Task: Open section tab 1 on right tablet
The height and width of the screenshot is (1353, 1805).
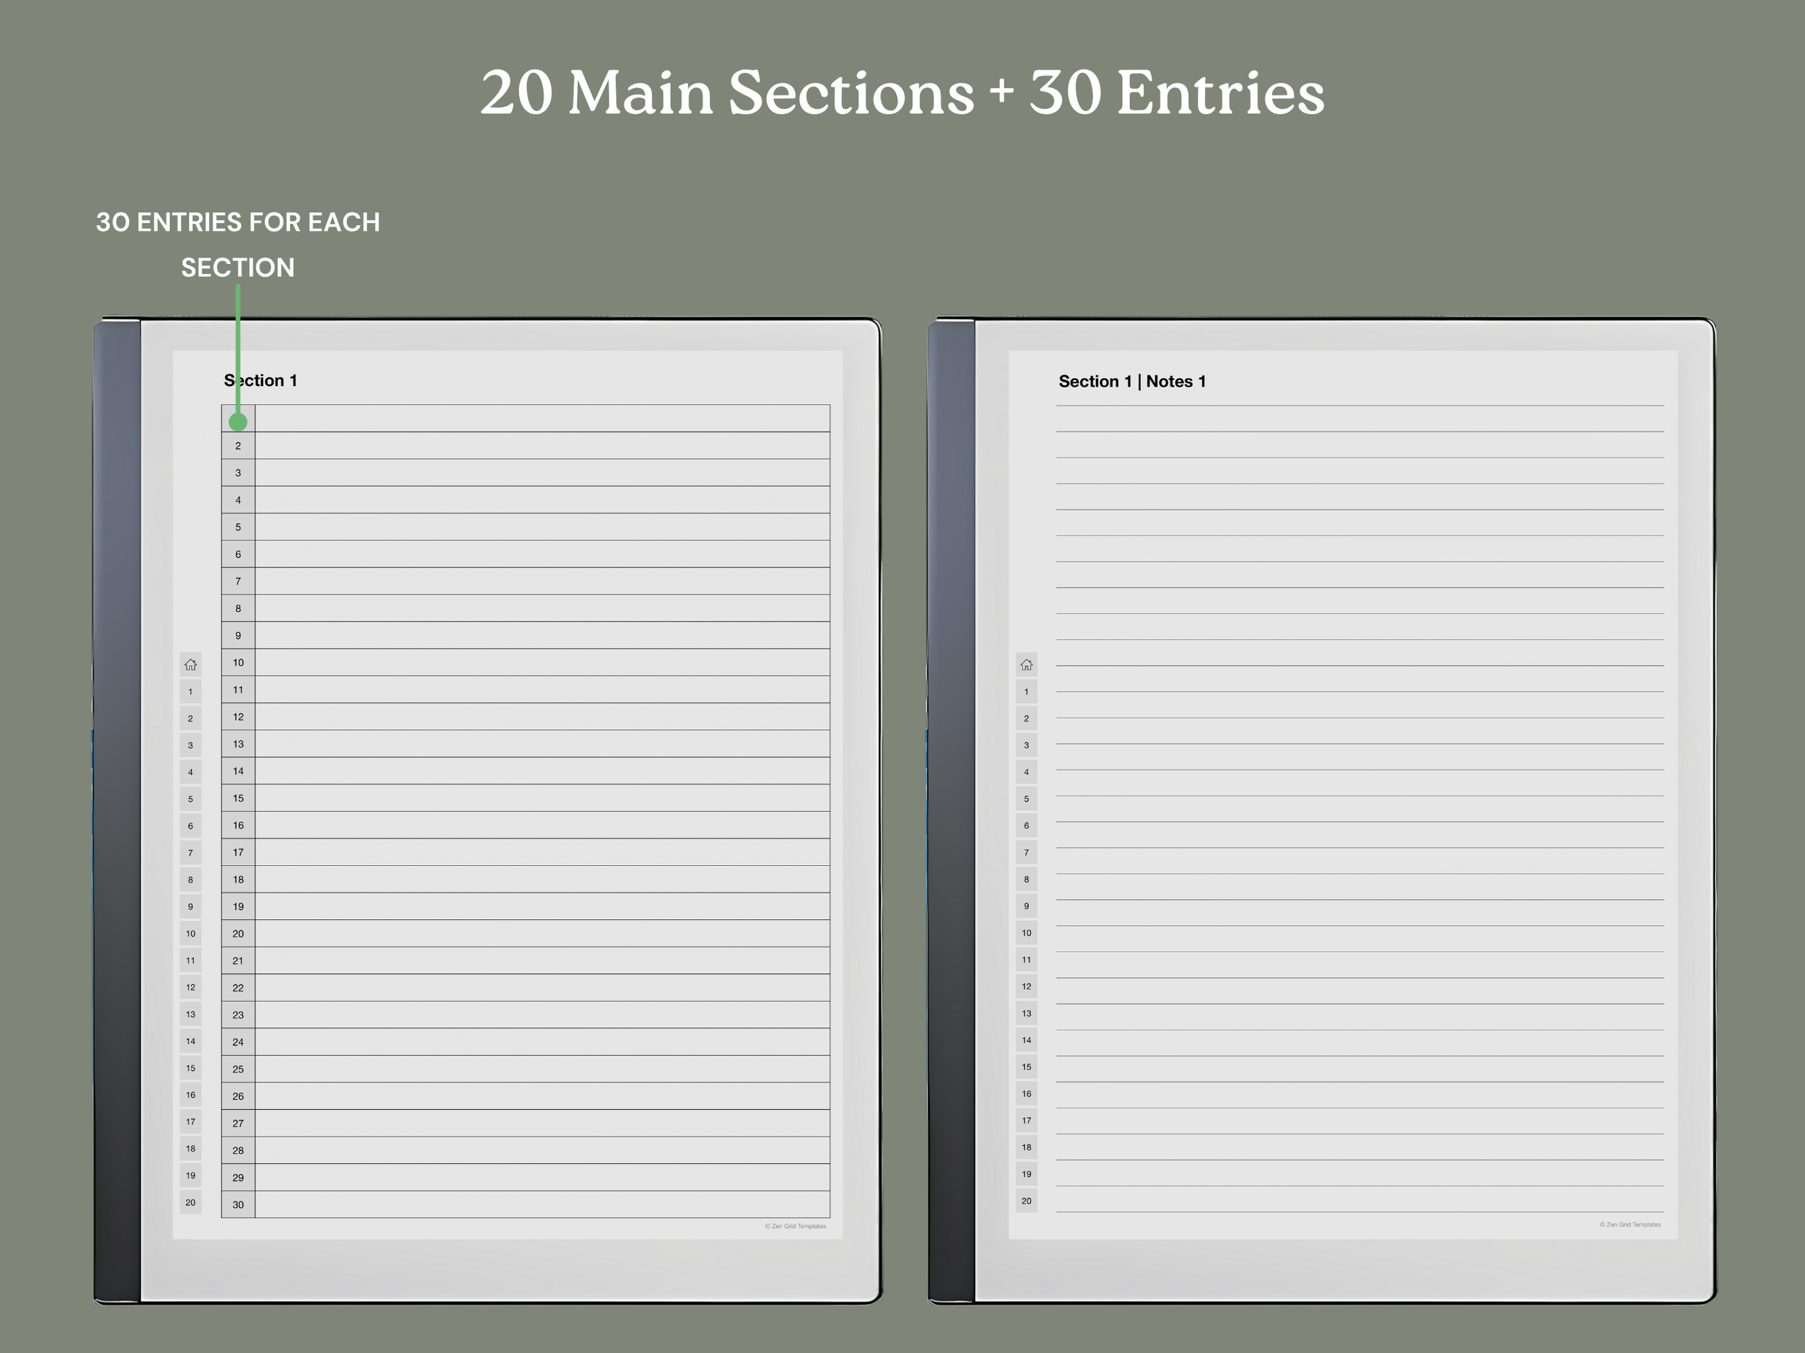Action: [1026, 691]
